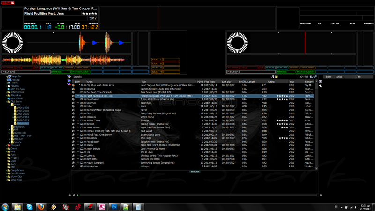375x211 pixels.
Task: Toggle SYNC on the left deck
Action: pos(69,68)
